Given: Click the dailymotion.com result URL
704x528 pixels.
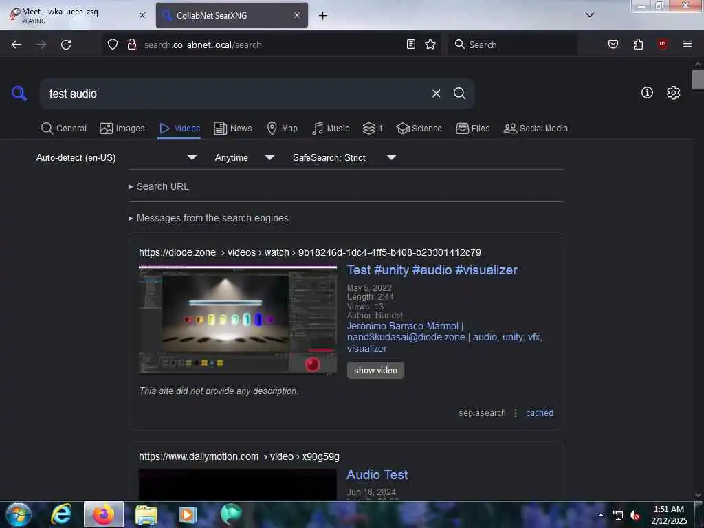Looking at the screenshot, I should coord(239,456).
